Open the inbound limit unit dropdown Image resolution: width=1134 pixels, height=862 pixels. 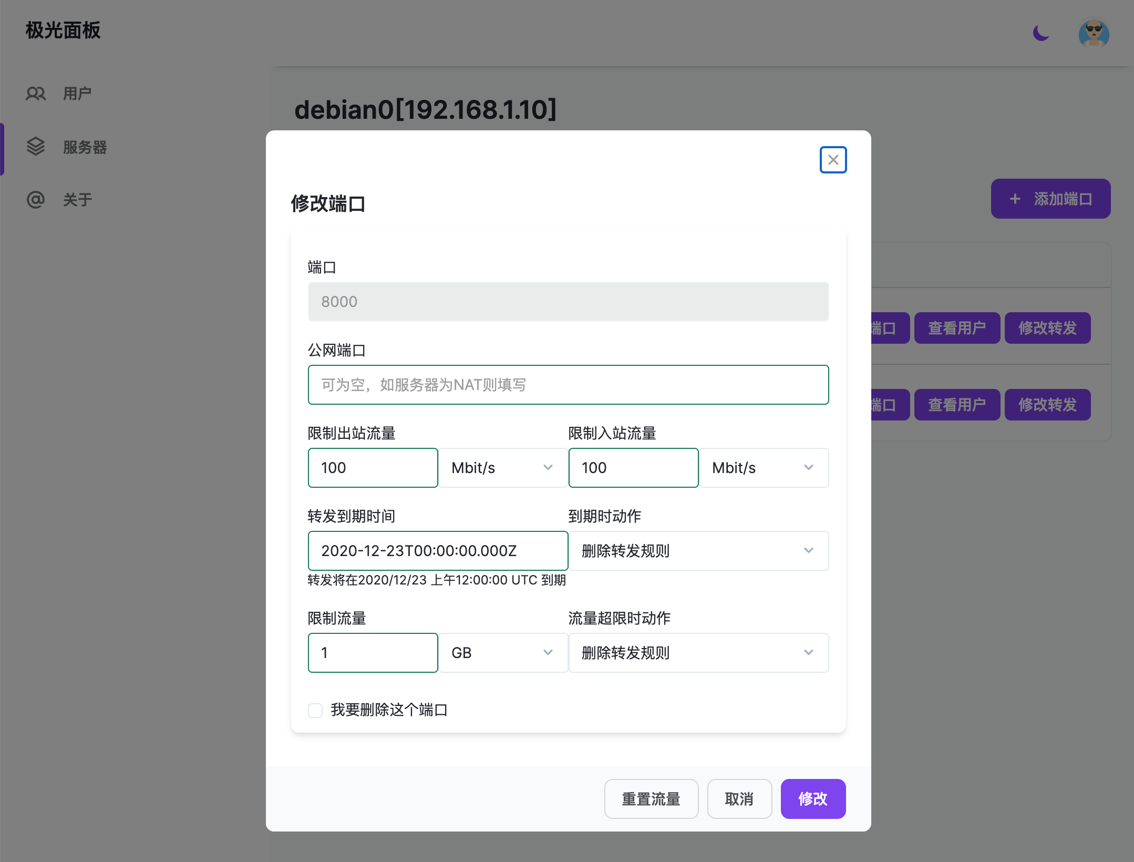(x=763, y=468)
